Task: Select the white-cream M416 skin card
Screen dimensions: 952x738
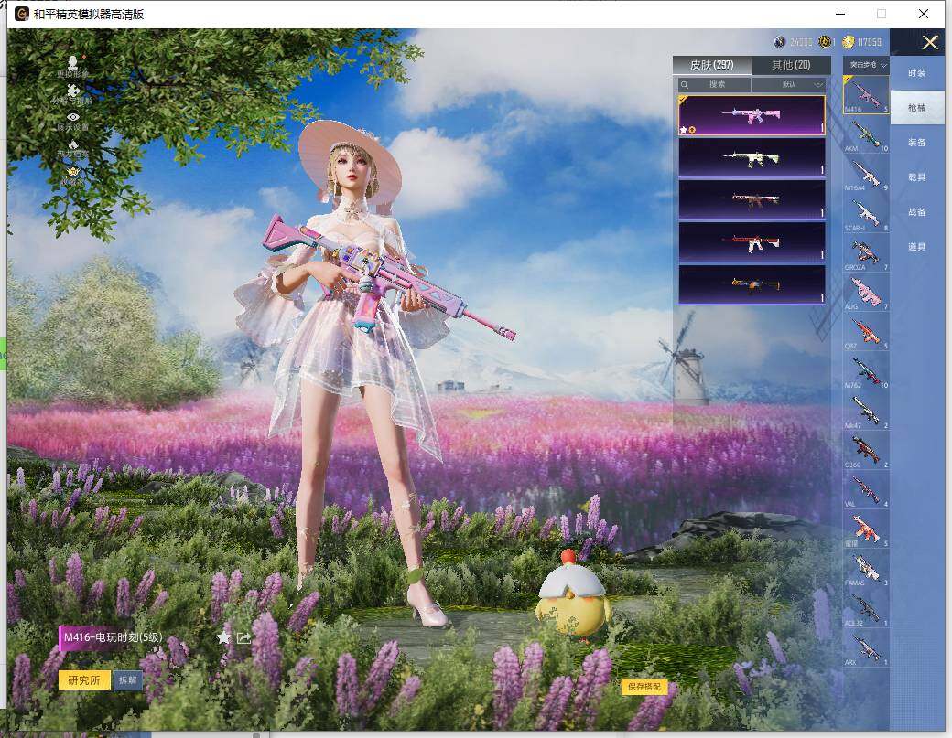Action: [x=752, y=157]
